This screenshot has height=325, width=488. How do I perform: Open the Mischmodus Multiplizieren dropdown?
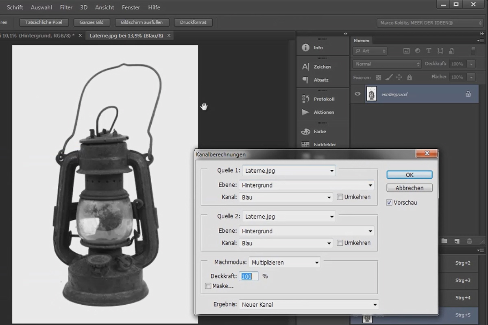tap(285, 262)
